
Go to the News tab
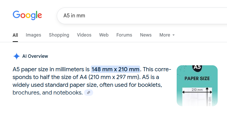tap(146, 35)
